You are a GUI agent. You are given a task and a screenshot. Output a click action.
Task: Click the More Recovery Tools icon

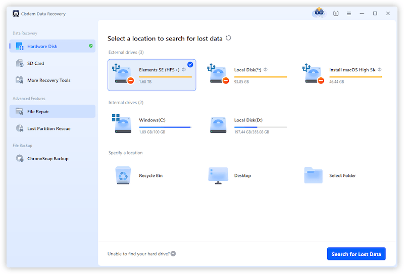tap(20, 80)
